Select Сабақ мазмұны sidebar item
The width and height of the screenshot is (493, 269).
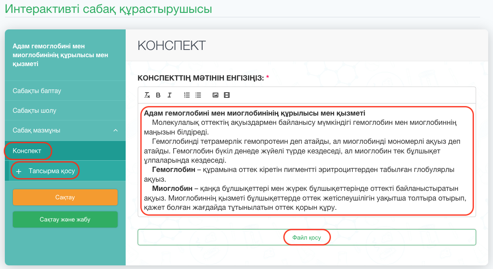tap(65, 130)
